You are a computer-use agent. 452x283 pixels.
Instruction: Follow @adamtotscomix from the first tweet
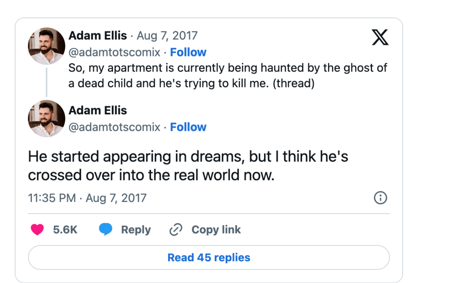tap(188, 52)
